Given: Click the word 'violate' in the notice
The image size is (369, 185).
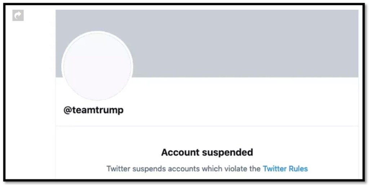Looking at the screenshot, I should (237, 168).
